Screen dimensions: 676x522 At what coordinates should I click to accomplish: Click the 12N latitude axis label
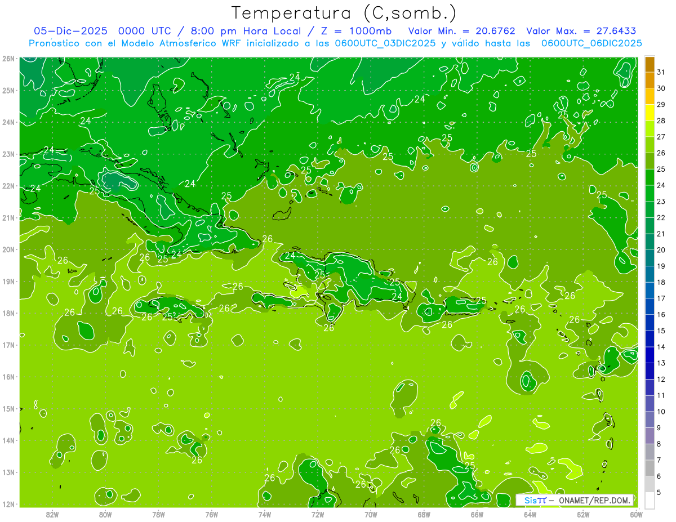pyautogui.click(x=8, y=504)
